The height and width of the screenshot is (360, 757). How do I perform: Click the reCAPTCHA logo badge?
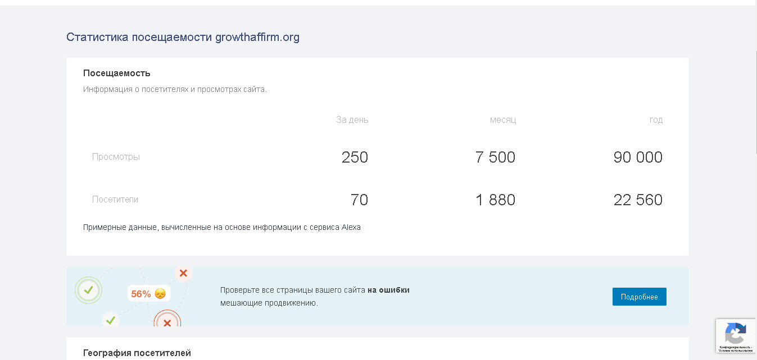point(735,334)
